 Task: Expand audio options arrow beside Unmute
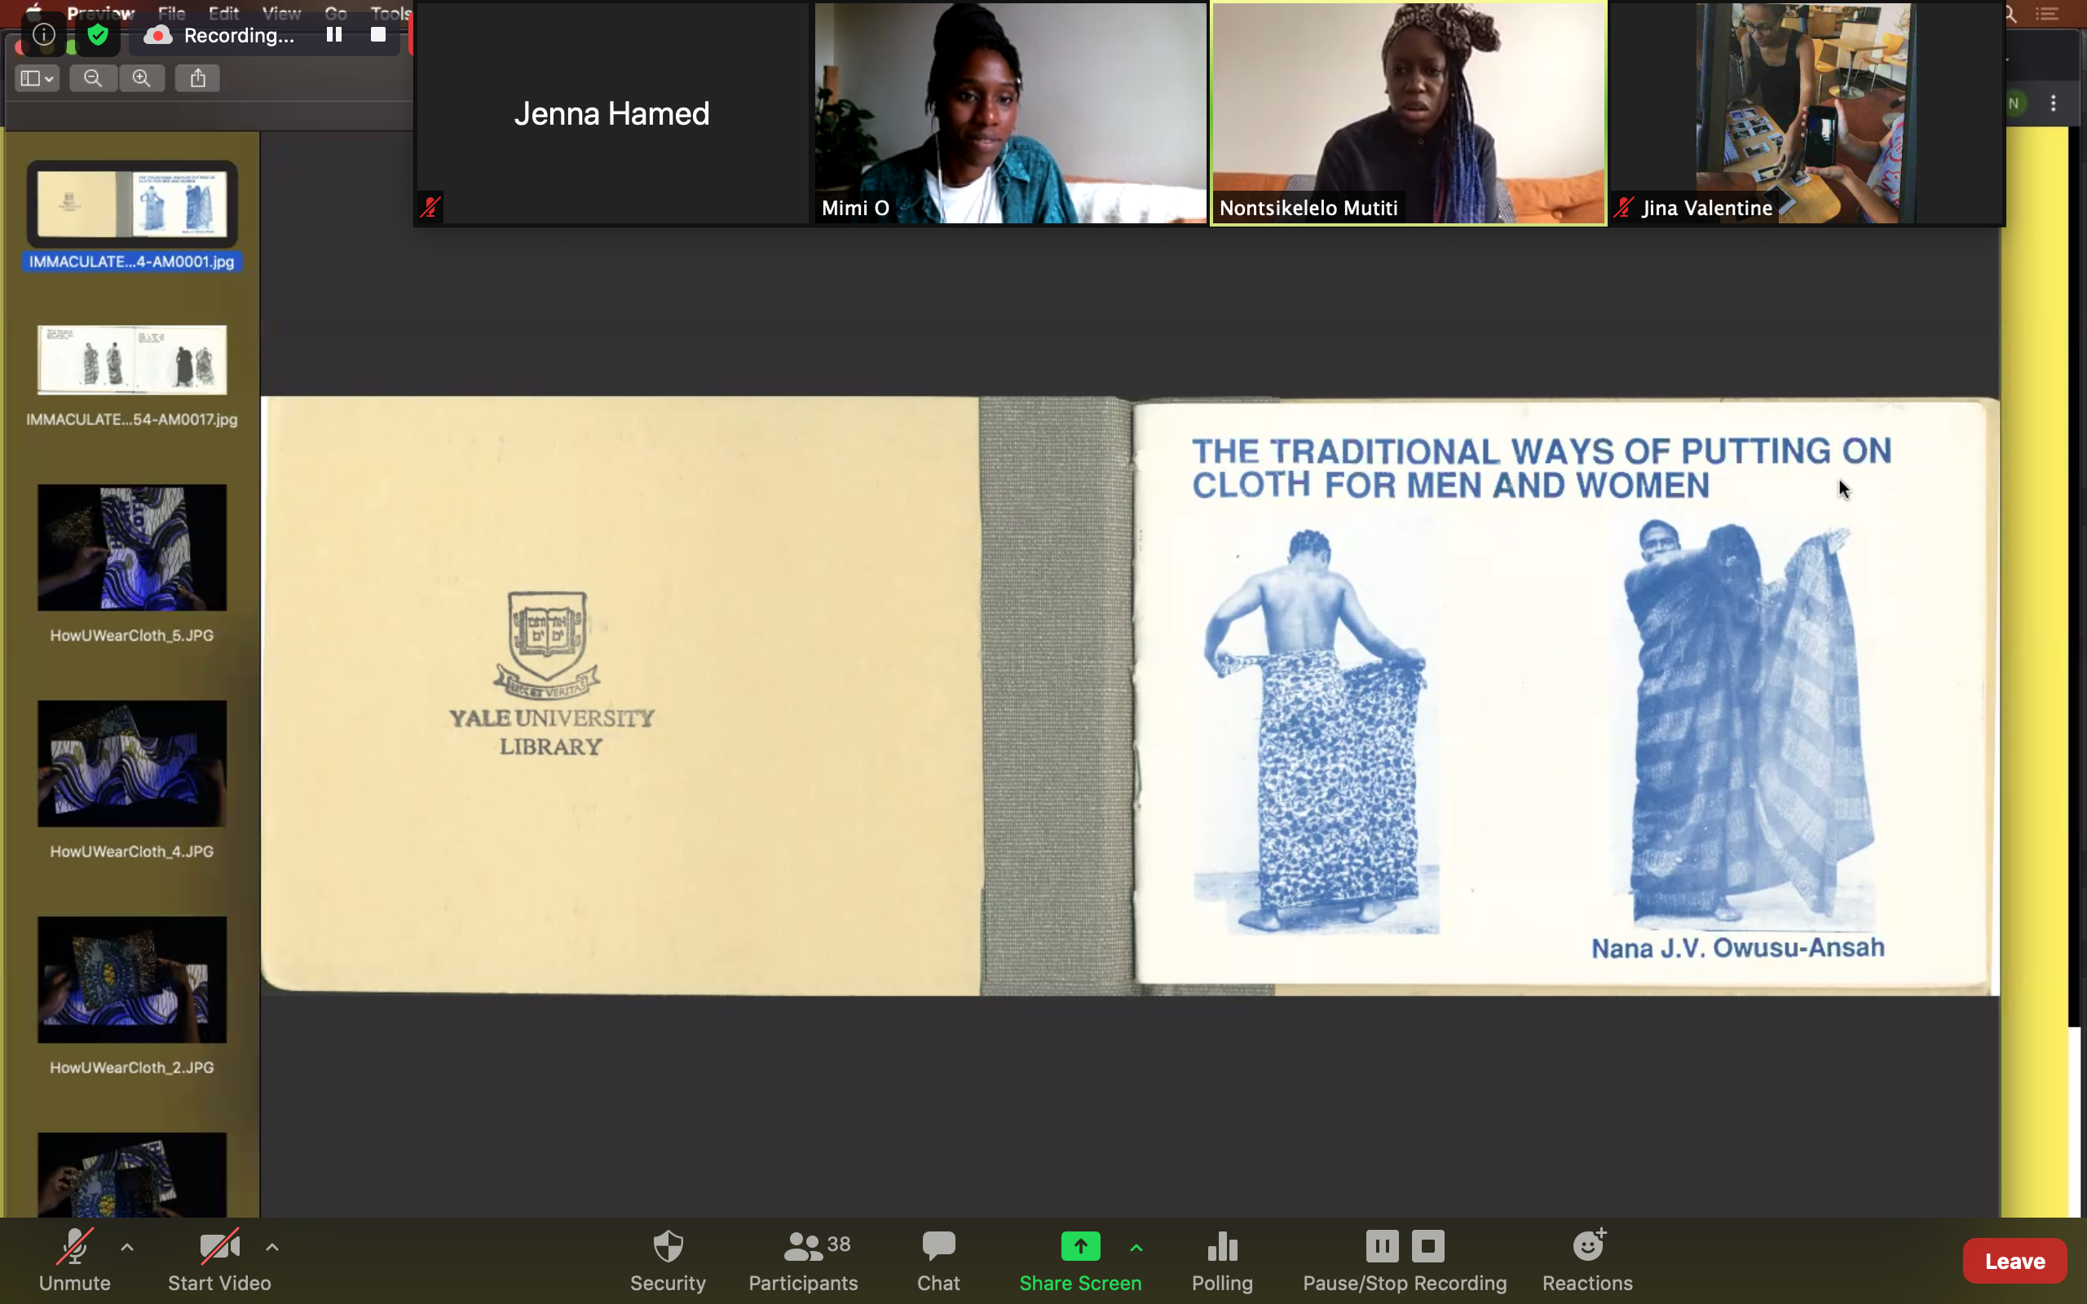[127, 1247]
